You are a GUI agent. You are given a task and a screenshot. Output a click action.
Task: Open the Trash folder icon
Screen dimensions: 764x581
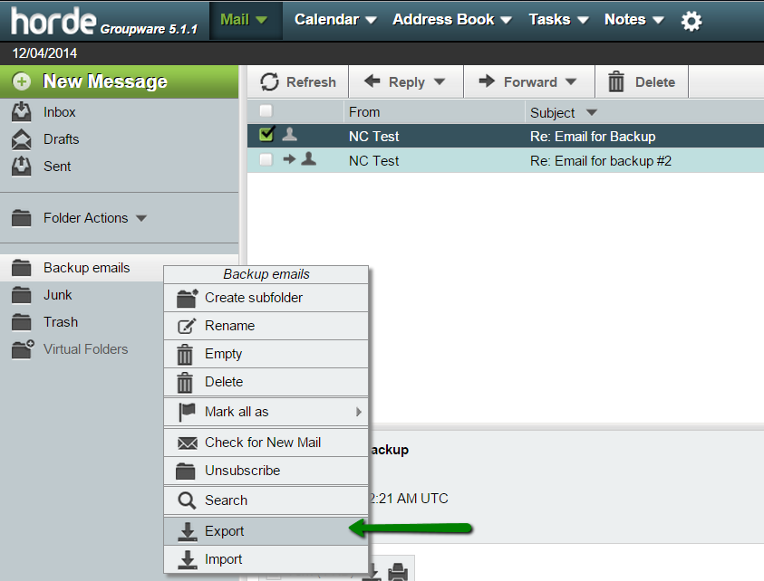click(21, 321)
